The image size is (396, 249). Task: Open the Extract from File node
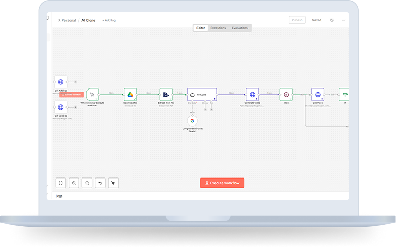coord(166,95)
